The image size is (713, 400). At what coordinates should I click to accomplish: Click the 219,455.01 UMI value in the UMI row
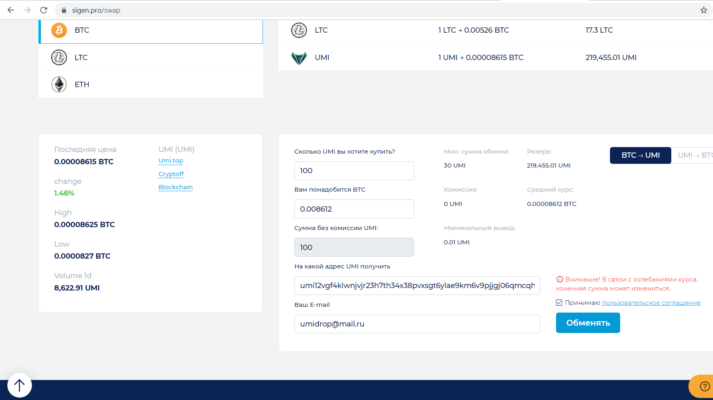[611, 58]
